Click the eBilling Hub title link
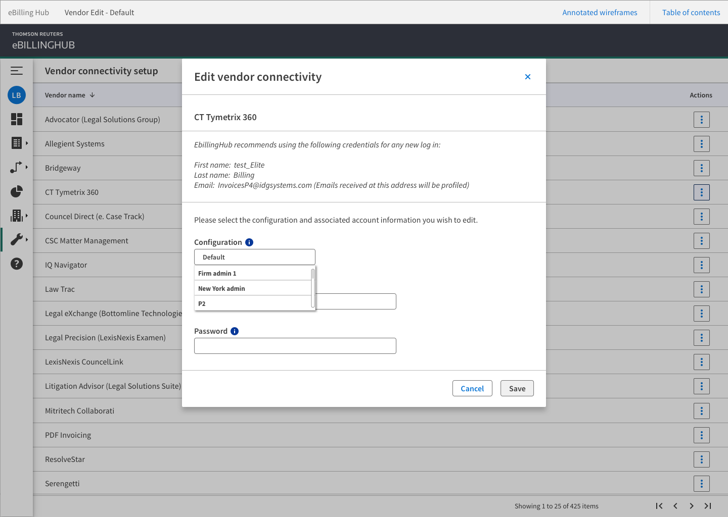 click(28, 13)
